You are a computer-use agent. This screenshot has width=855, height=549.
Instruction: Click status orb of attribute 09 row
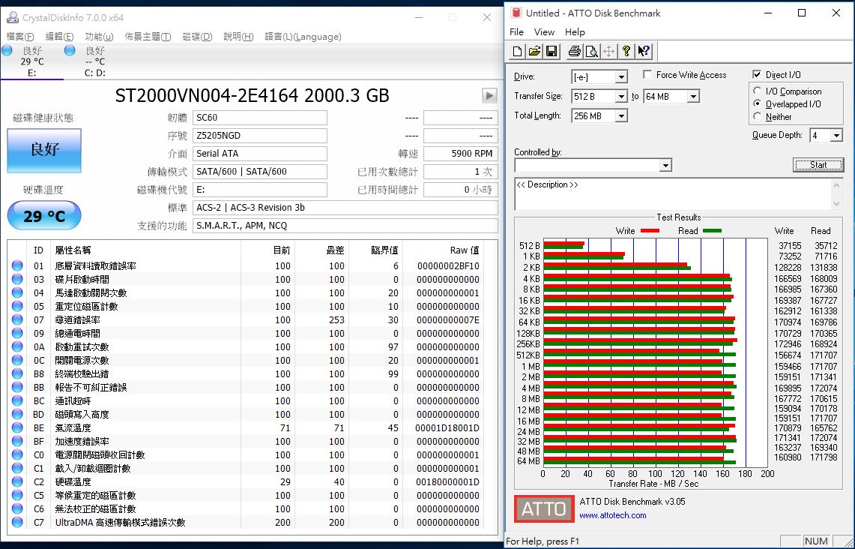[17, 334]
